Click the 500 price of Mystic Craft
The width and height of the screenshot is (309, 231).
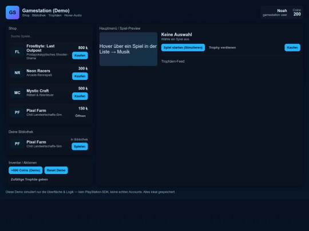click(x=83, y=88)
